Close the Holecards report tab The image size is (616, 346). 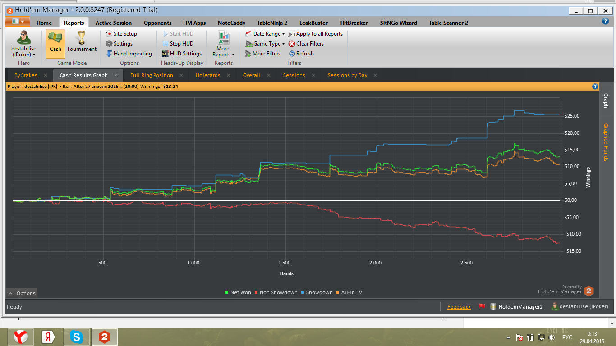tap(229, 75)
